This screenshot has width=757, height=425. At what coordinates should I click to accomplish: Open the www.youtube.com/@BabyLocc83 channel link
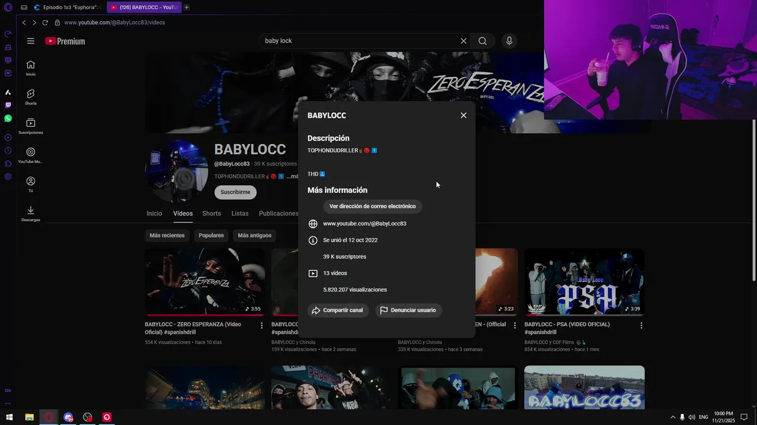coord(364,224)
